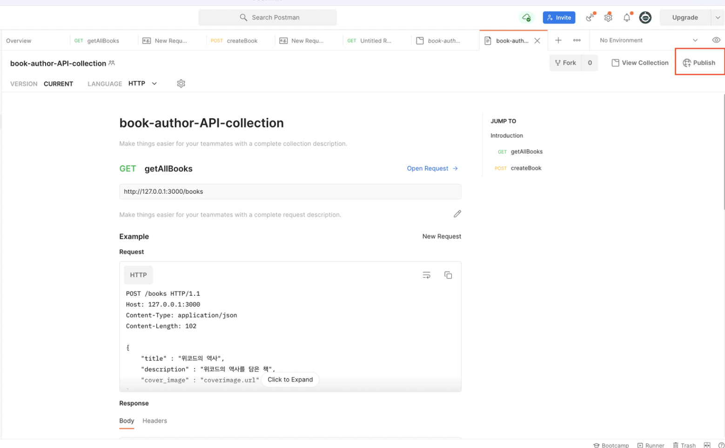Click the request description placeholder text
The width and height of the screenshot is (725, 448).
click(x=230, y=215)
